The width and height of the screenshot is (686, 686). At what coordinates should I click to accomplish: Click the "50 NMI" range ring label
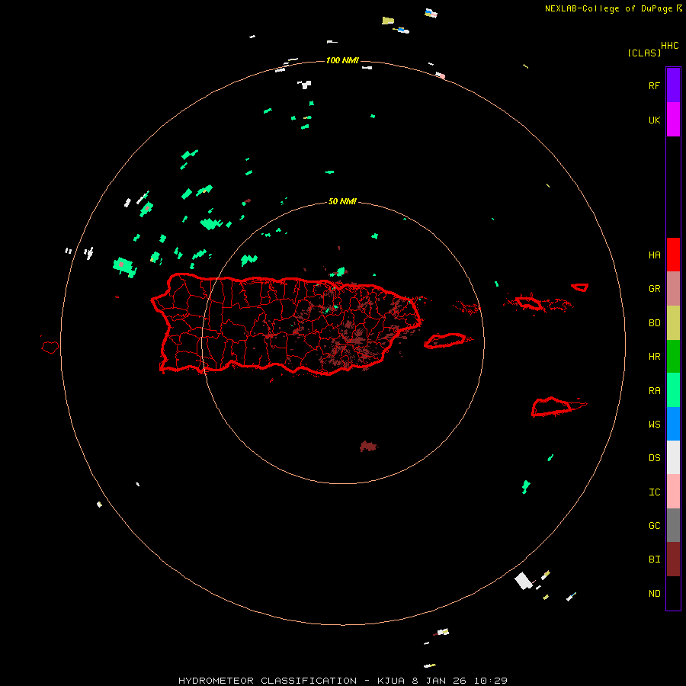click(342, 201)
